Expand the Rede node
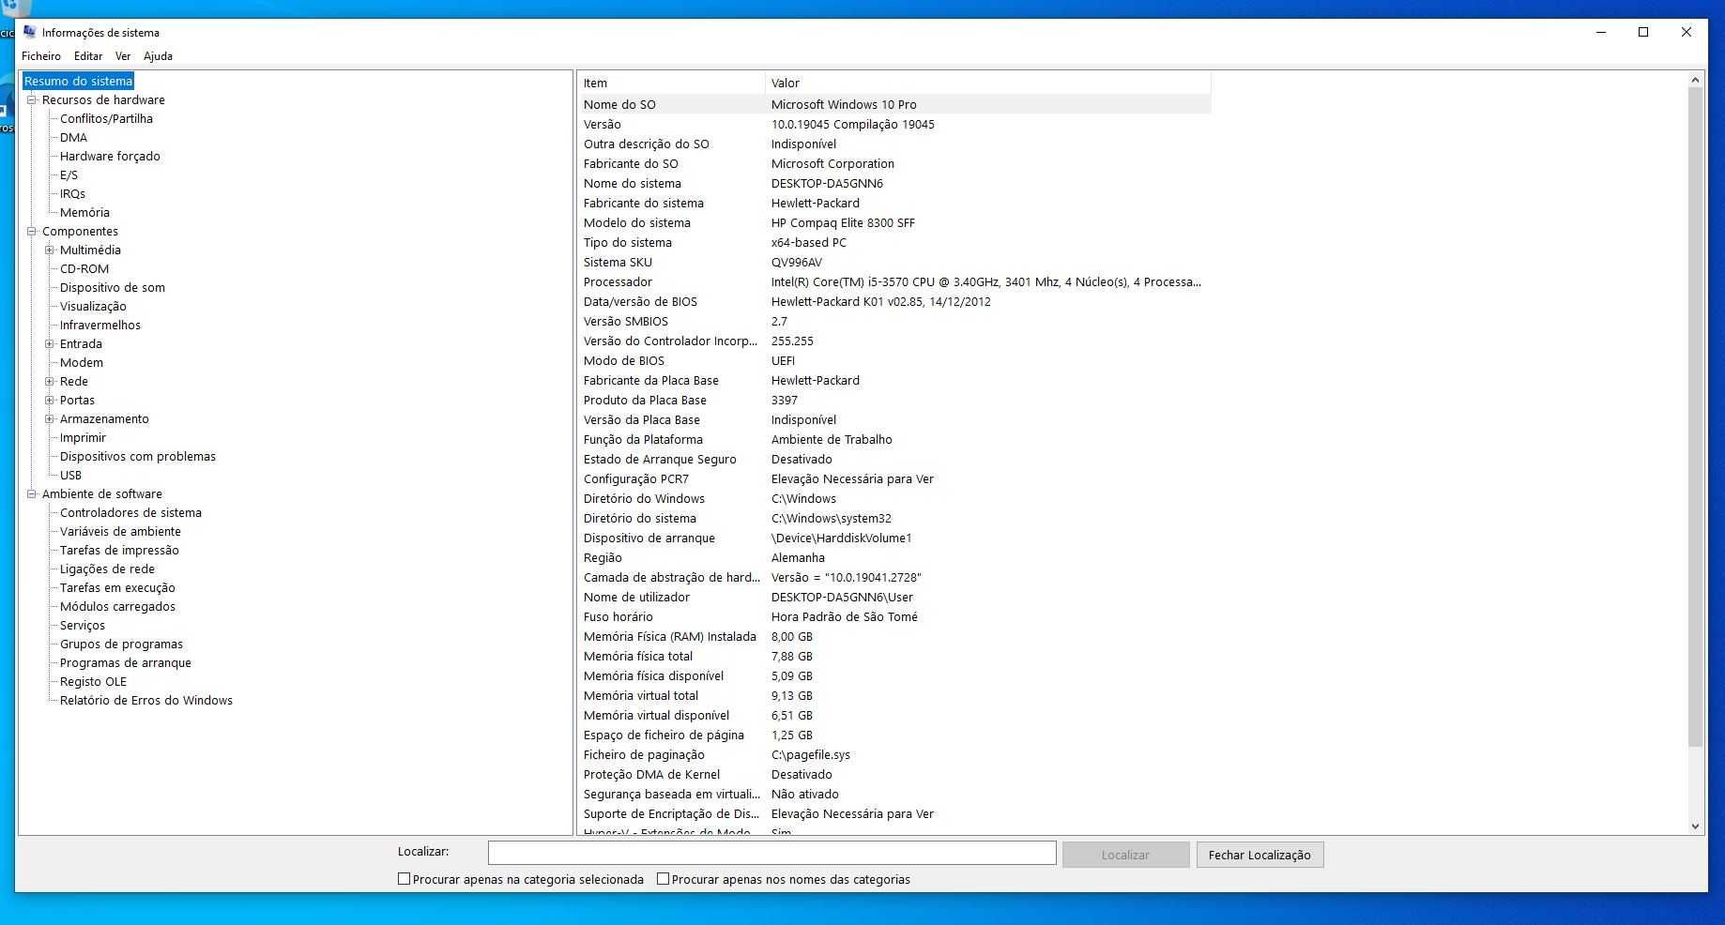The width and height of the screenshot is (1725, 925). click(50, 381)
